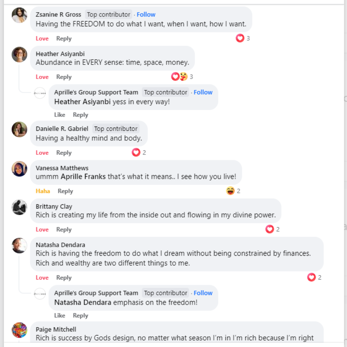Viewport: 347px width, 347px height.
Task: Toggle Haha reaction on Vanessa Matthews's comment
Action: [x=43, y=191]
